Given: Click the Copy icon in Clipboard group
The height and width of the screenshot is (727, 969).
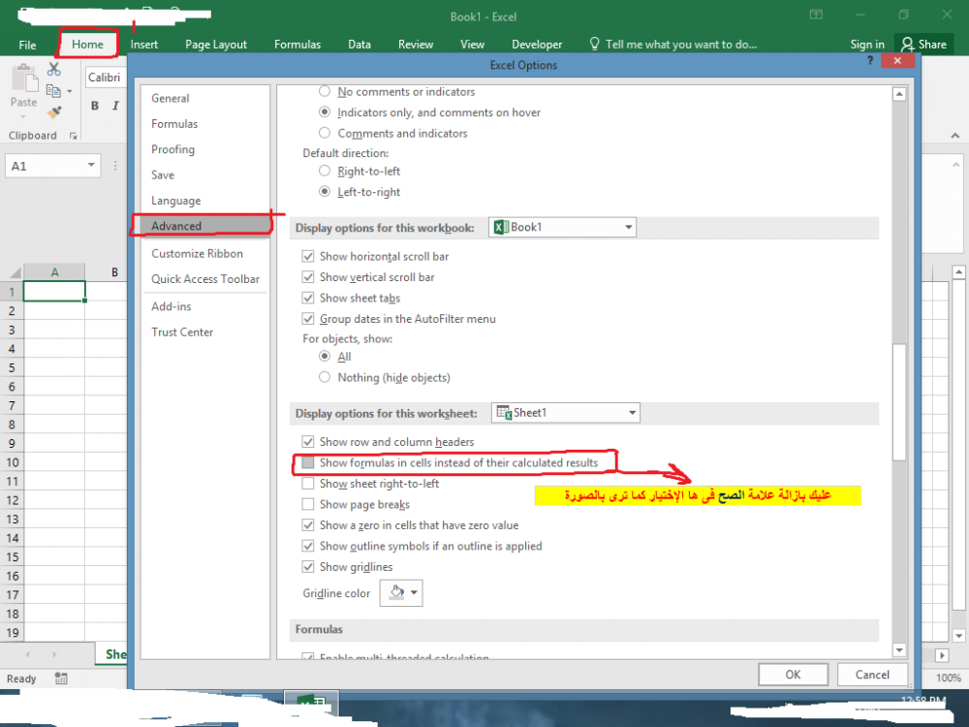Looking at the screenshot, I should pos(53,91).
